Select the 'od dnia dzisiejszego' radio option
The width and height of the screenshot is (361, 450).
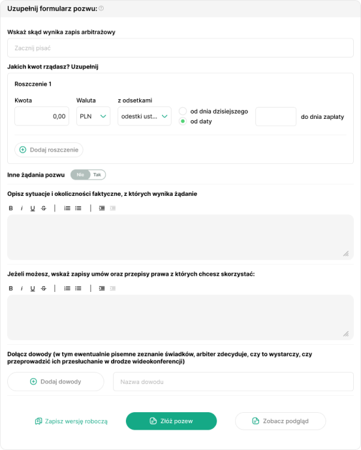click(x=183, y=111)
